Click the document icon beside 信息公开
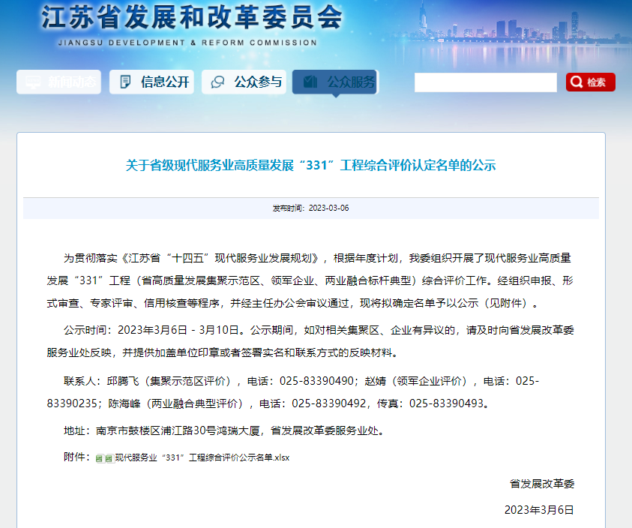 coord(125,82)
